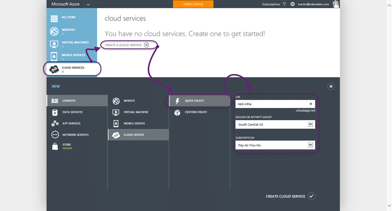Image resolution: width=392 pixels, height=211 pixels.
Task: Click the Mobile Service label in the New list
Action: click(134, 123)
